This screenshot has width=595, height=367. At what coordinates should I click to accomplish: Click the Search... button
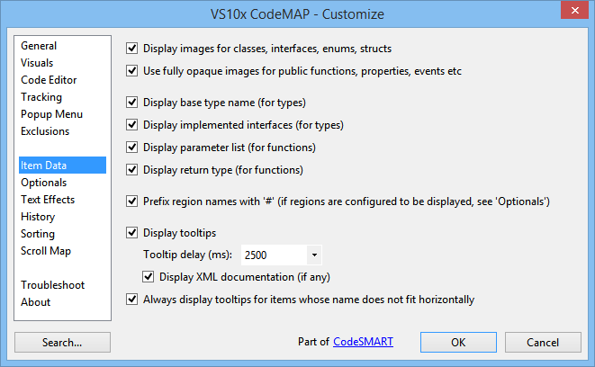(x=62, y=343)
